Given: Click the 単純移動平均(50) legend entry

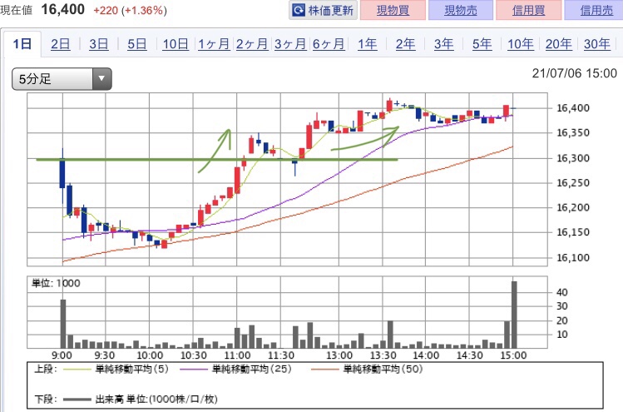Looking at the screenshot, I should (367, 370).
